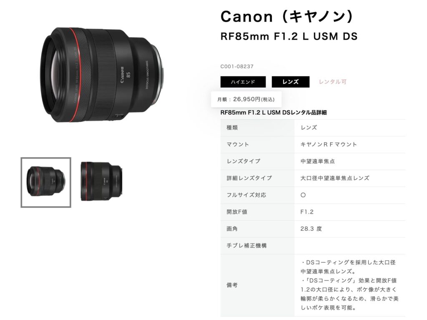Viewport: 427px width, 320px height.
Task: Click the 種類 row in the spec table
Action: pos(313,128)
